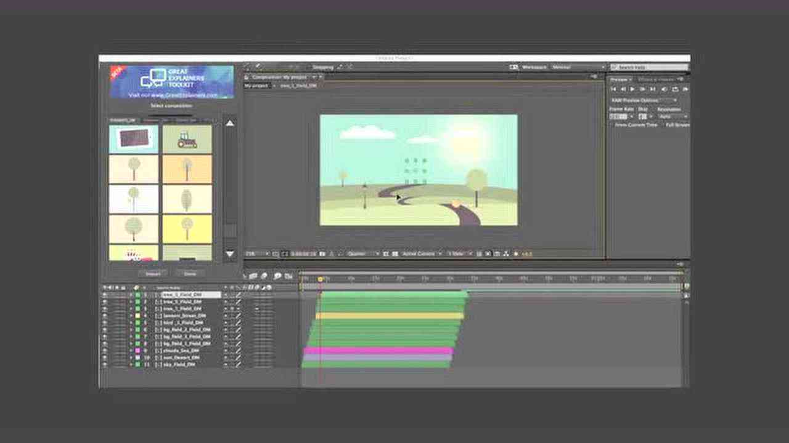Click the button right of Import
Image resolution: width=789 pixels, height=443 pixels.
click(x=189, y=274)
